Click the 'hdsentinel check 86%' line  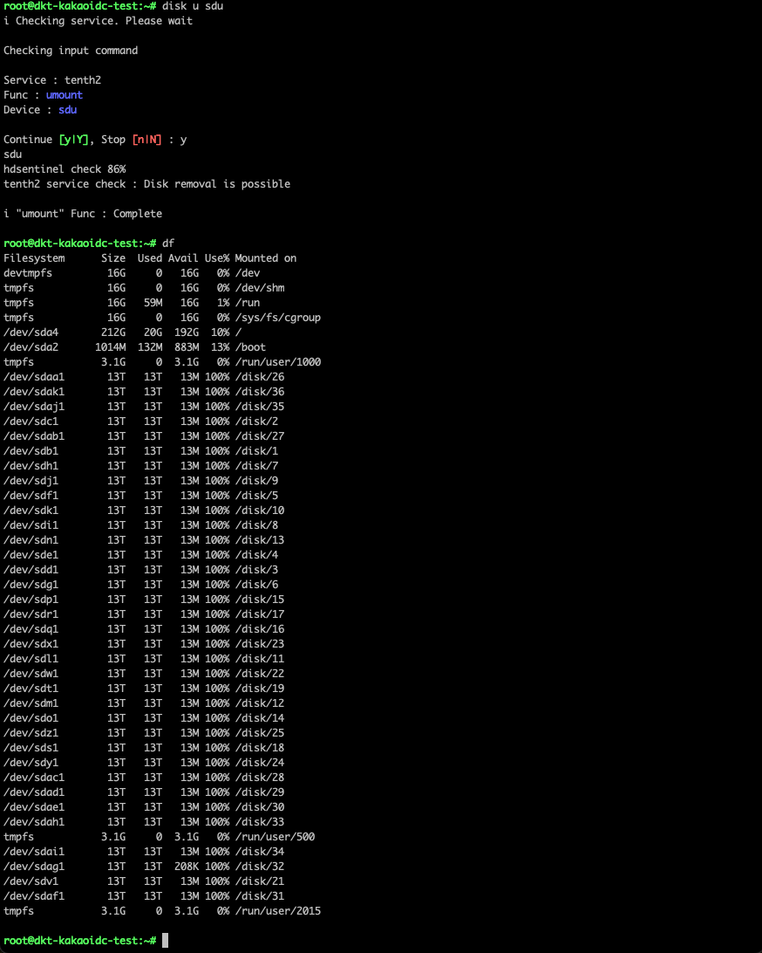65,169
